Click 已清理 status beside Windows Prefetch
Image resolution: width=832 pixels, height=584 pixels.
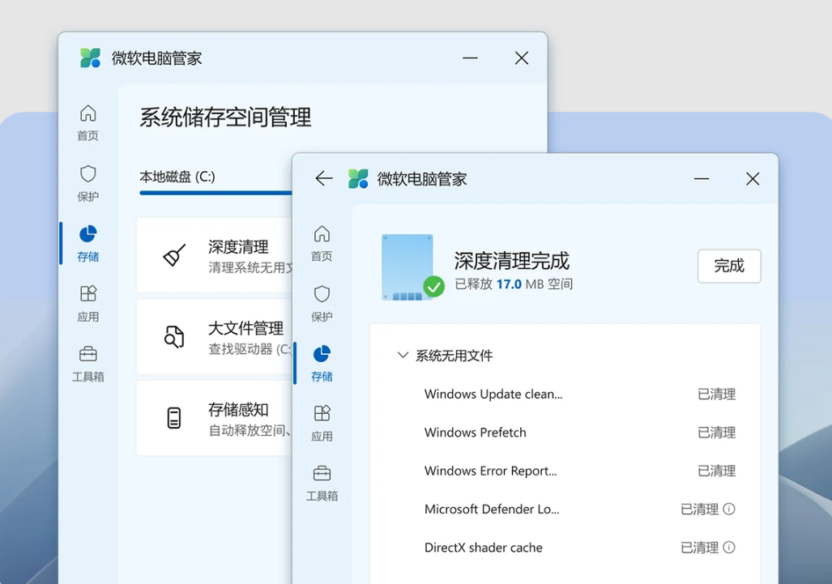[x=716, y=433]
